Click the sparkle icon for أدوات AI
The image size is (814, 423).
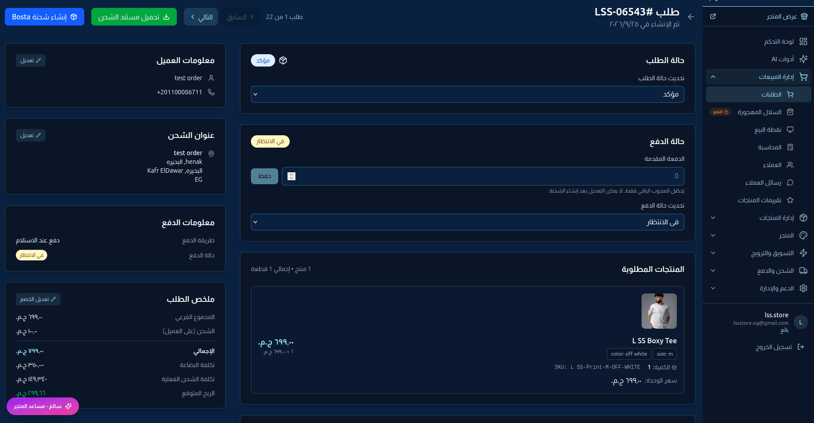[x=803, y=59]
